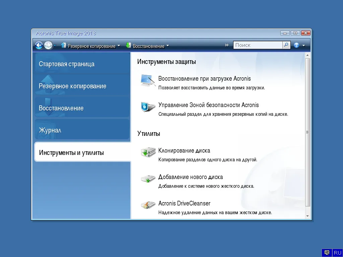Click scrollbar down arrow in content pane
343x257 pixels.
pyautogui.click(x=307, y=216)
